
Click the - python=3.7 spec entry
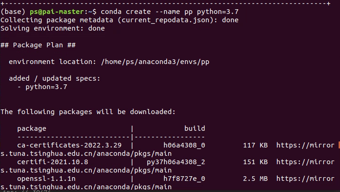pyautogui.click(x=42, y=87)
